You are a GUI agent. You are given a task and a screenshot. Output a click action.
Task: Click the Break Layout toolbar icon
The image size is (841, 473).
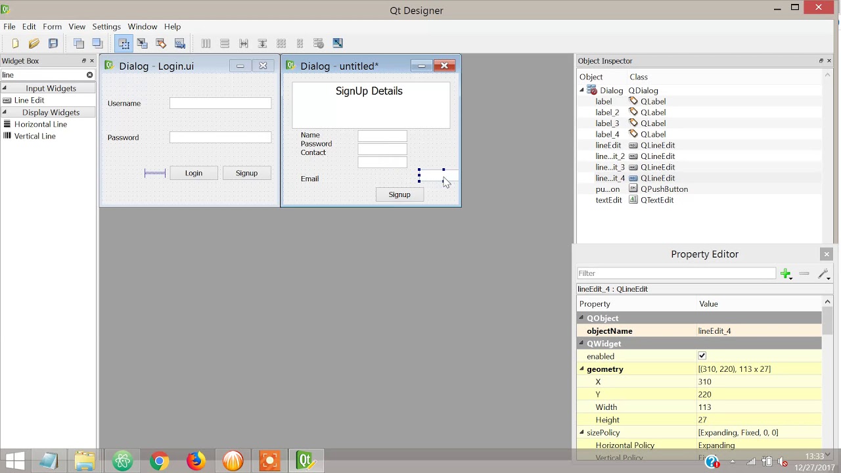[319, 43]
